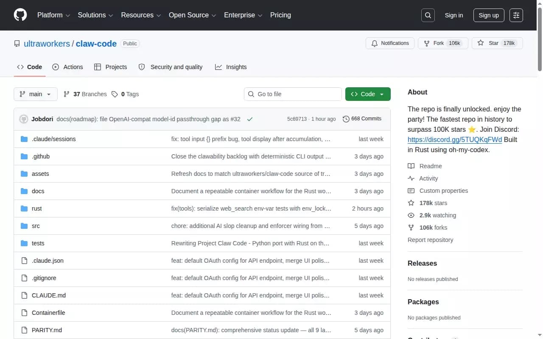Click the folder icon beside rust
This screenshot has height=339, width=543.
[24, 208]
